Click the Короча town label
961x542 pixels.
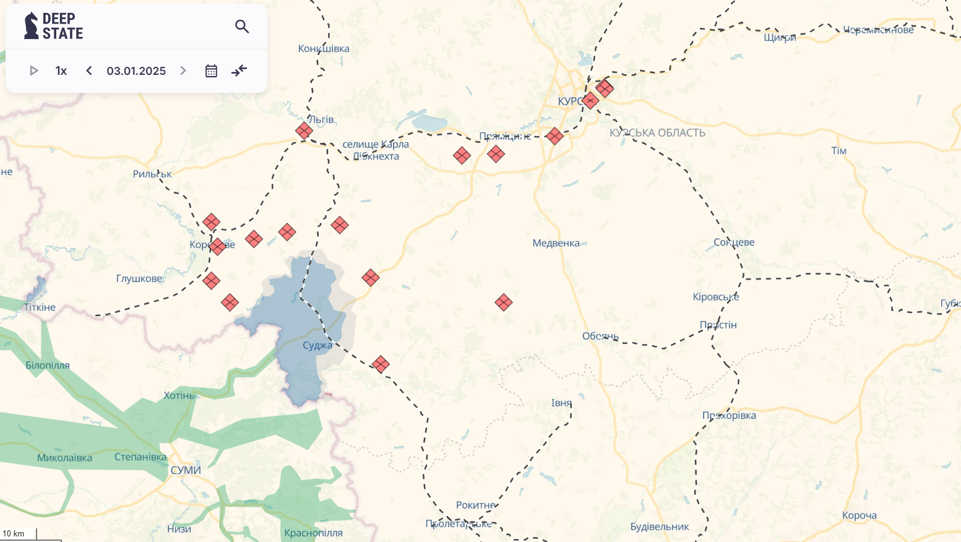(x=860, y=515)
